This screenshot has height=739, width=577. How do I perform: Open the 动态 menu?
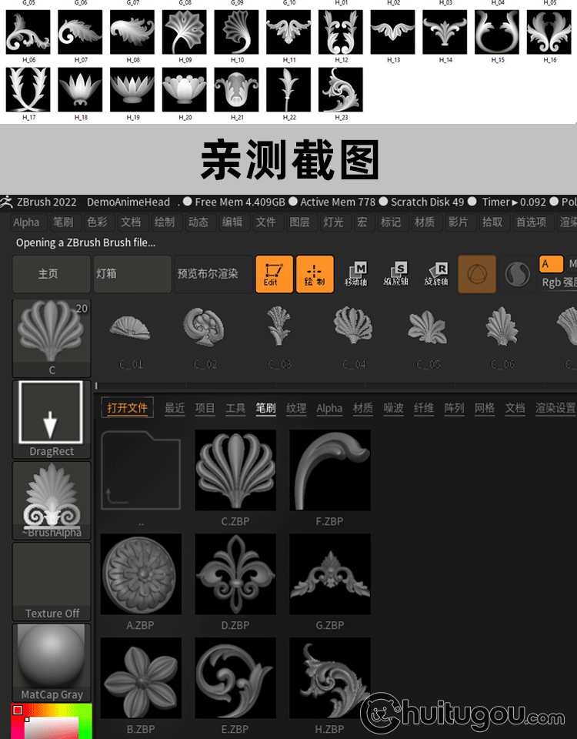198,222
